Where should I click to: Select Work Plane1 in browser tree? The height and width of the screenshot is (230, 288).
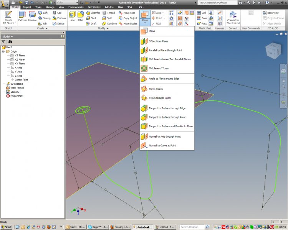coord(15,88)
